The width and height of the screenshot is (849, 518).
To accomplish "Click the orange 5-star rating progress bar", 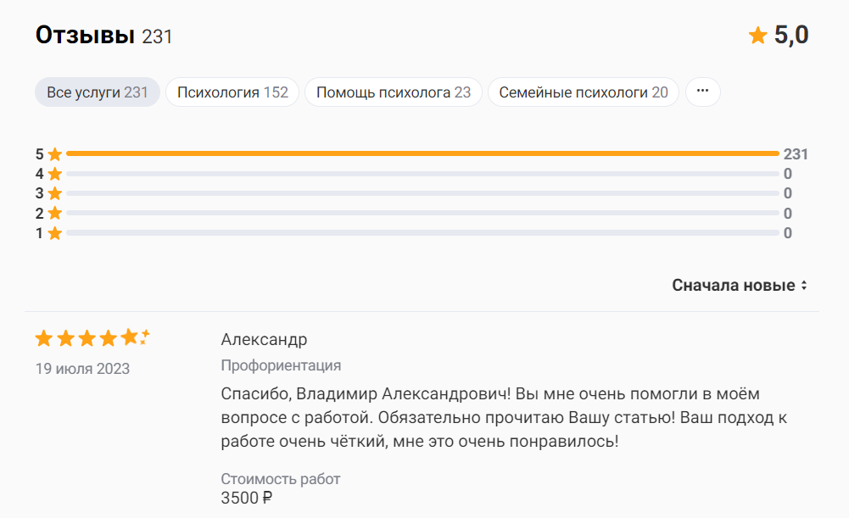I will [422, 154].
